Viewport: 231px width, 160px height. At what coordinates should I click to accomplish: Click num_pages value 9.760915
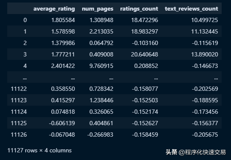[x=101, y=66]
